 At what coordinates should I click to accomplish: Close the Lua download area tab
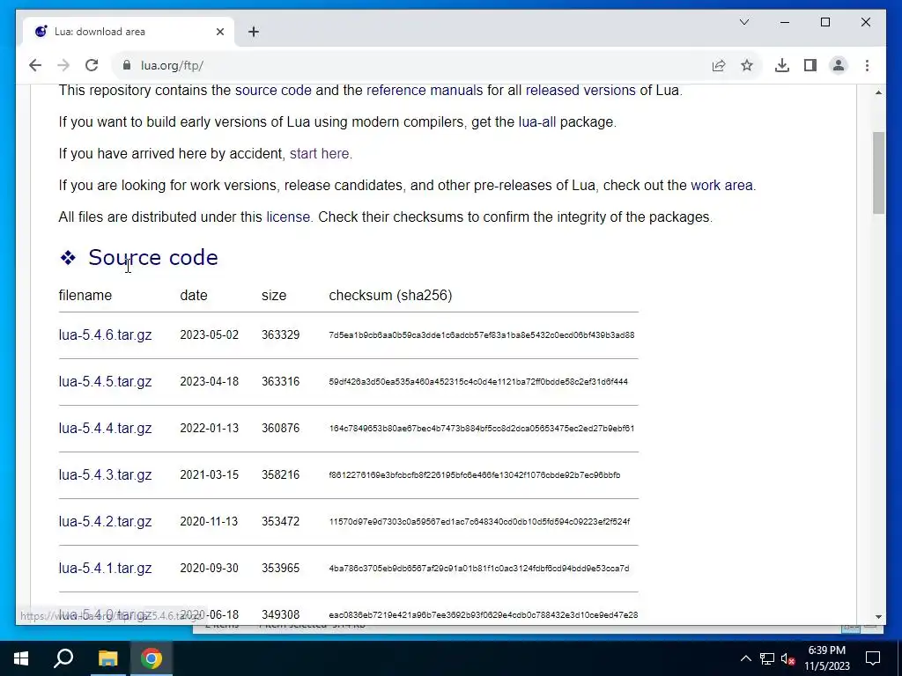point(219,32)
